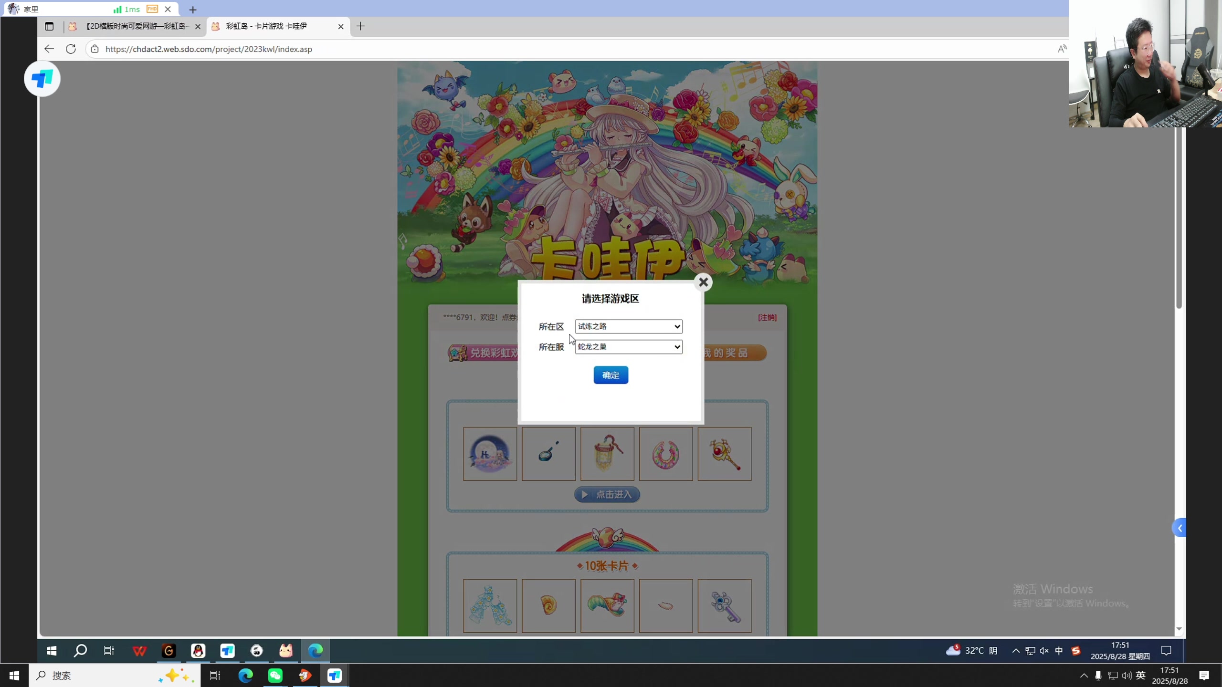Open the 我的奖品 banner button
Screen dimensions: 1222x687
click(x=735, y=353)
